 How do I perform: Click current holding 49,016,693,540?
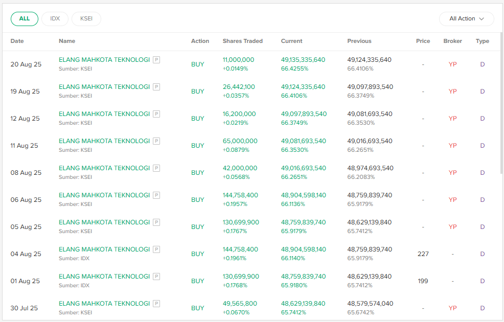[x=304, y=168]
